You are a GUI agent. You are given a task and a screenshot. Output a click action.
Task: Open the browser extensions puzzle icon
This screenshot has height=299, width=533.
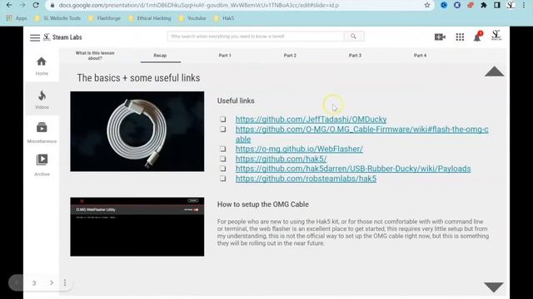[483, 5]
